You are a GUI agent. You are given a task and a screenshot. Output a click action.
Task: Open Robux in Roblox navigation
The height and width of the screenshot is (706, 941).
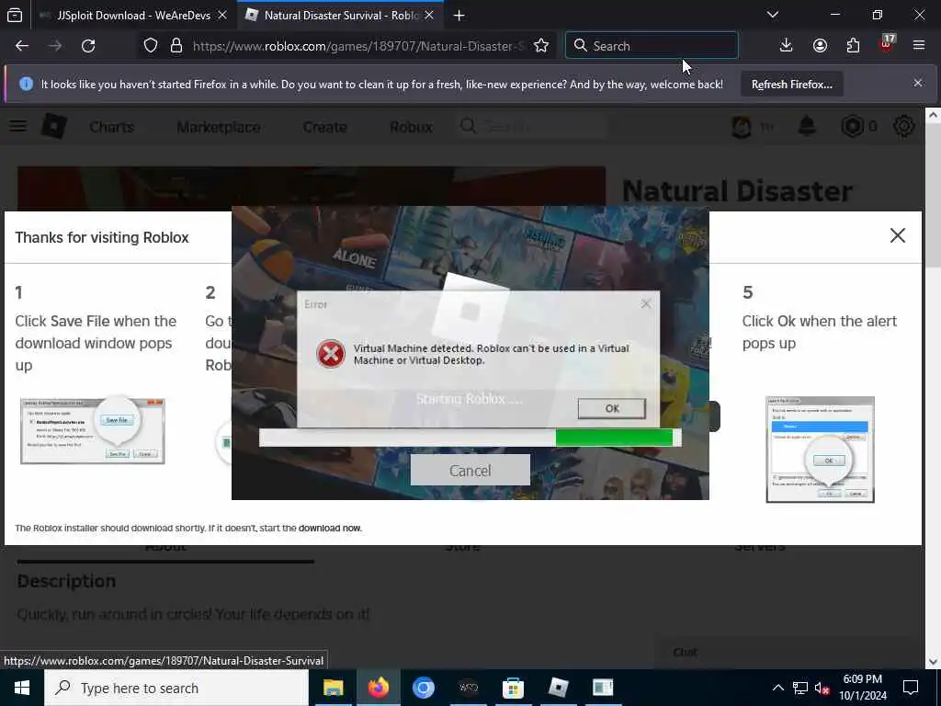pyautogui.click(x=411, y=127)
